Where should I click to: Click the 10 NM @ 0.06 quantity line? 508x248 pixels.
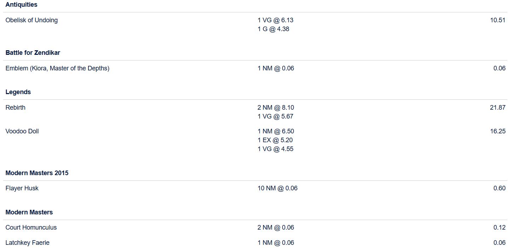pos(277,188)
